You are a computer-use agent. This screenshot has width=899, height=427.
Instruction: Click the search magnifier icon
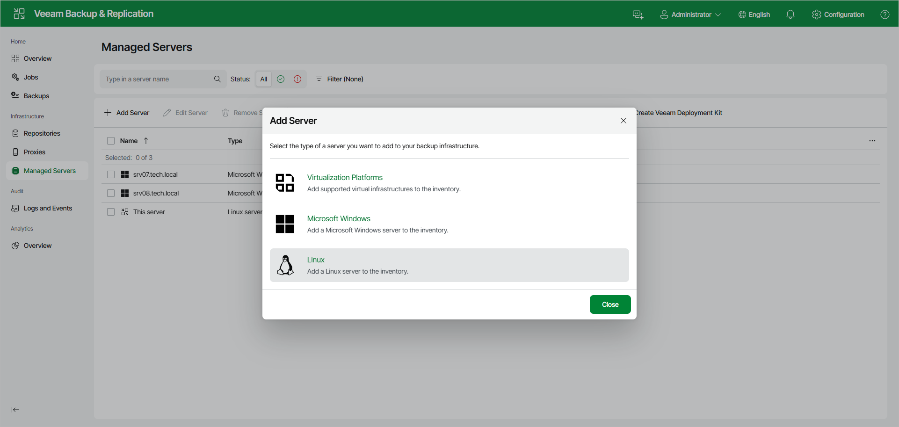pos(217,79)
